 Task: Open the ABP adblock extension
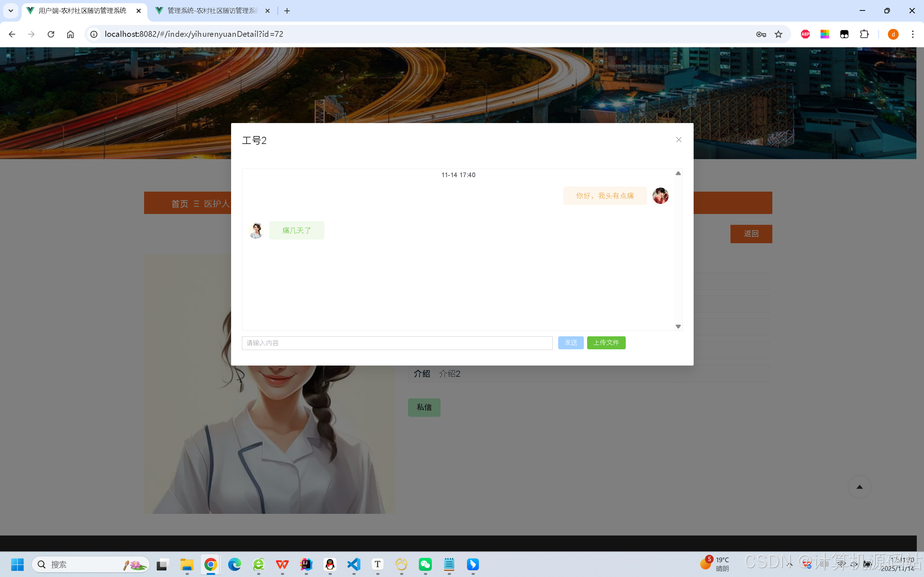(x=805, y=34)
